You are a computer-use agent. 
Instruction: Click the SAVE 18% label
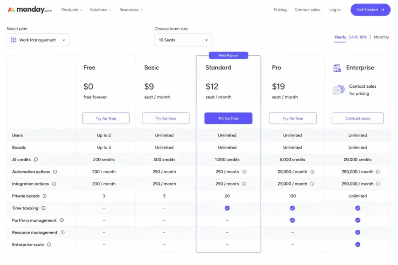point(358,37)
